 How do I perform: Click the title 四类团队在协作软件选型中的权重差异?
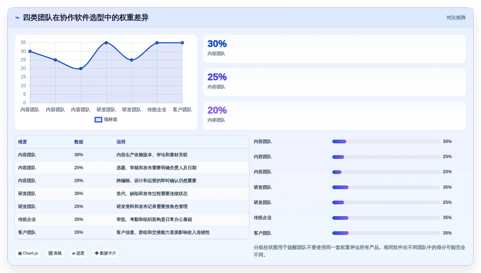[86, 18]
